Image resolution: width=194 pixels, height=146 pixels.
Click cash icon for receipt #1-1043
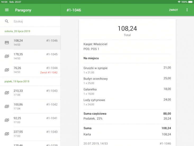[7, 93]
